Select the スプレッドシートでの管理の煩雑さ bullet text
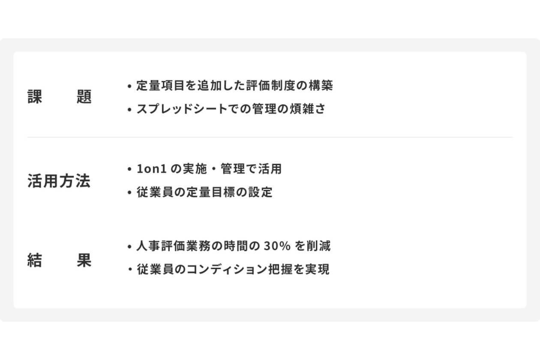 pos(231,109)
